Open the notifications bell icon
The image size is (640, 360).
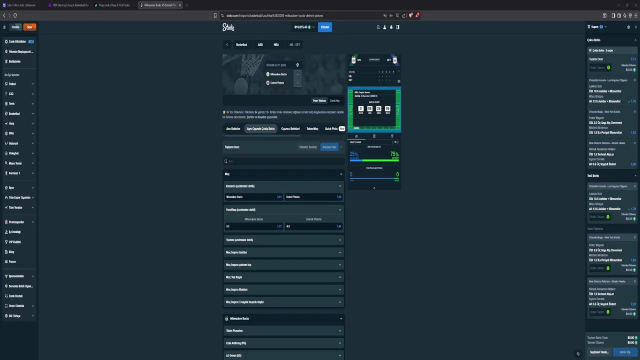(x=391, y=27)
